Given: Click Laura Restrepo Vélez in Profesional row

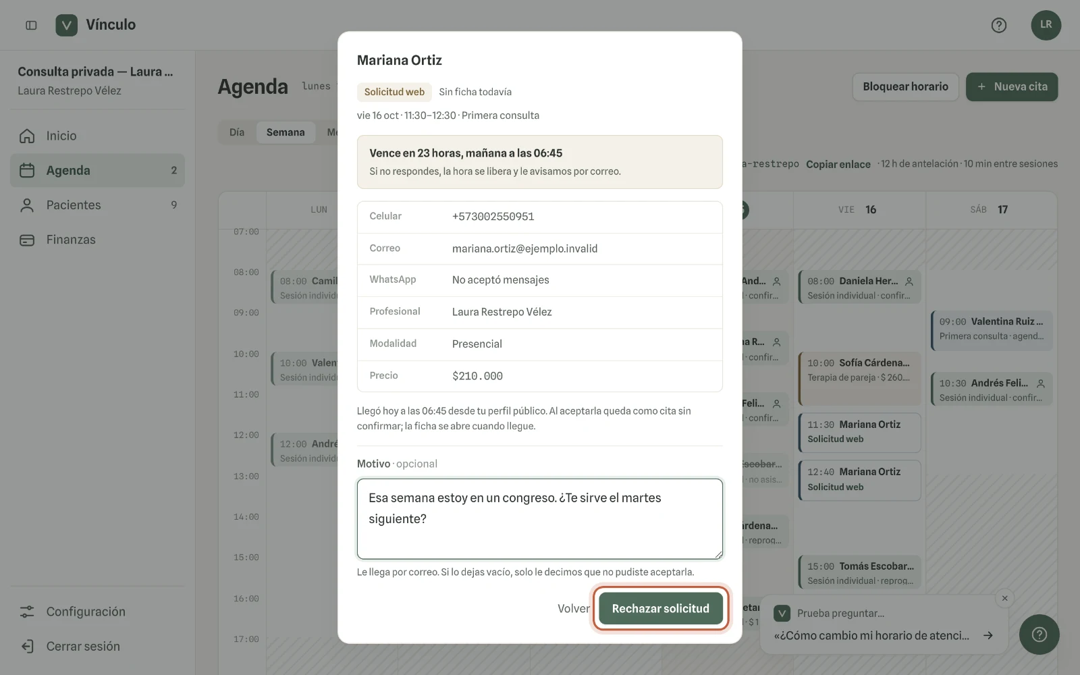Looking at the screenshot, I should (502, 312).
